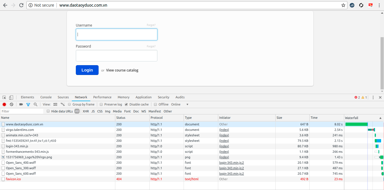This screenshot has width=384, height=190.
Task: Click the blue Login button
Action: (87, 70)
